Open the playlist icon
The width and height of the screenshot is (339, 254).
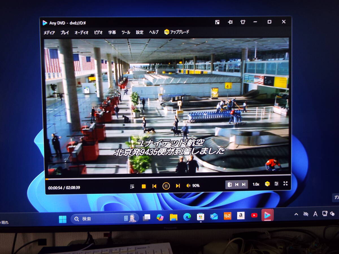(132, 186)
